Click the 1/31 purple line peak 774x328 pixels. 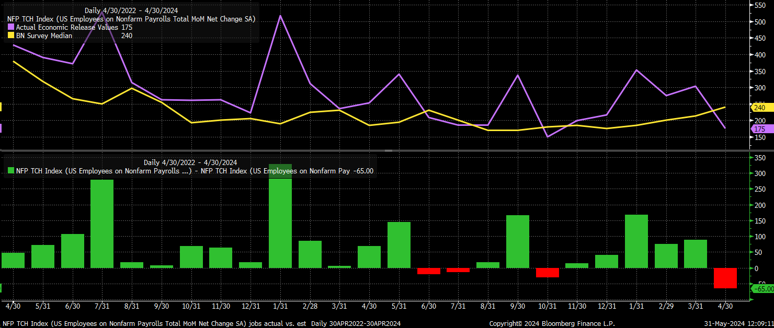point(280,16)
